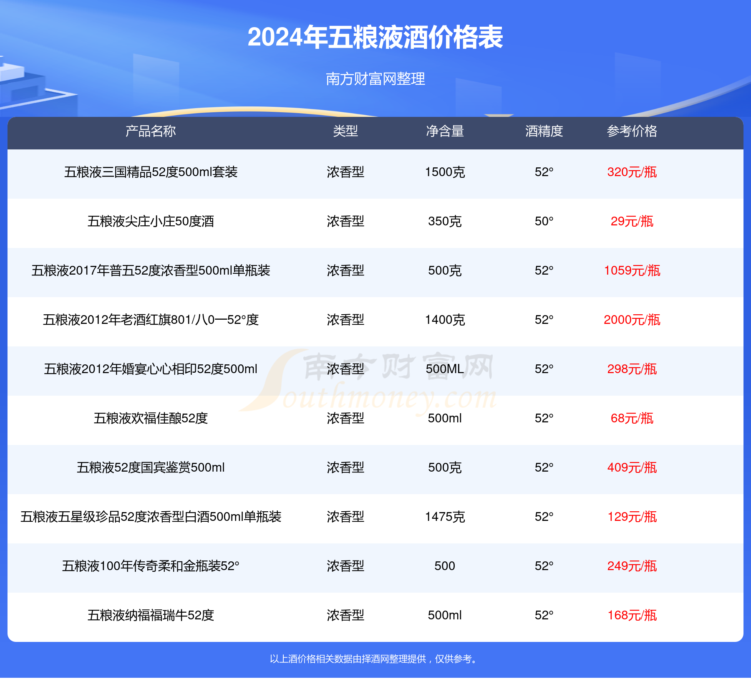The height and width of the screenshot is (697, 751).
Task: Click 52° in the 纳福福瑞牛 row
Action: (x=544, y=615)
